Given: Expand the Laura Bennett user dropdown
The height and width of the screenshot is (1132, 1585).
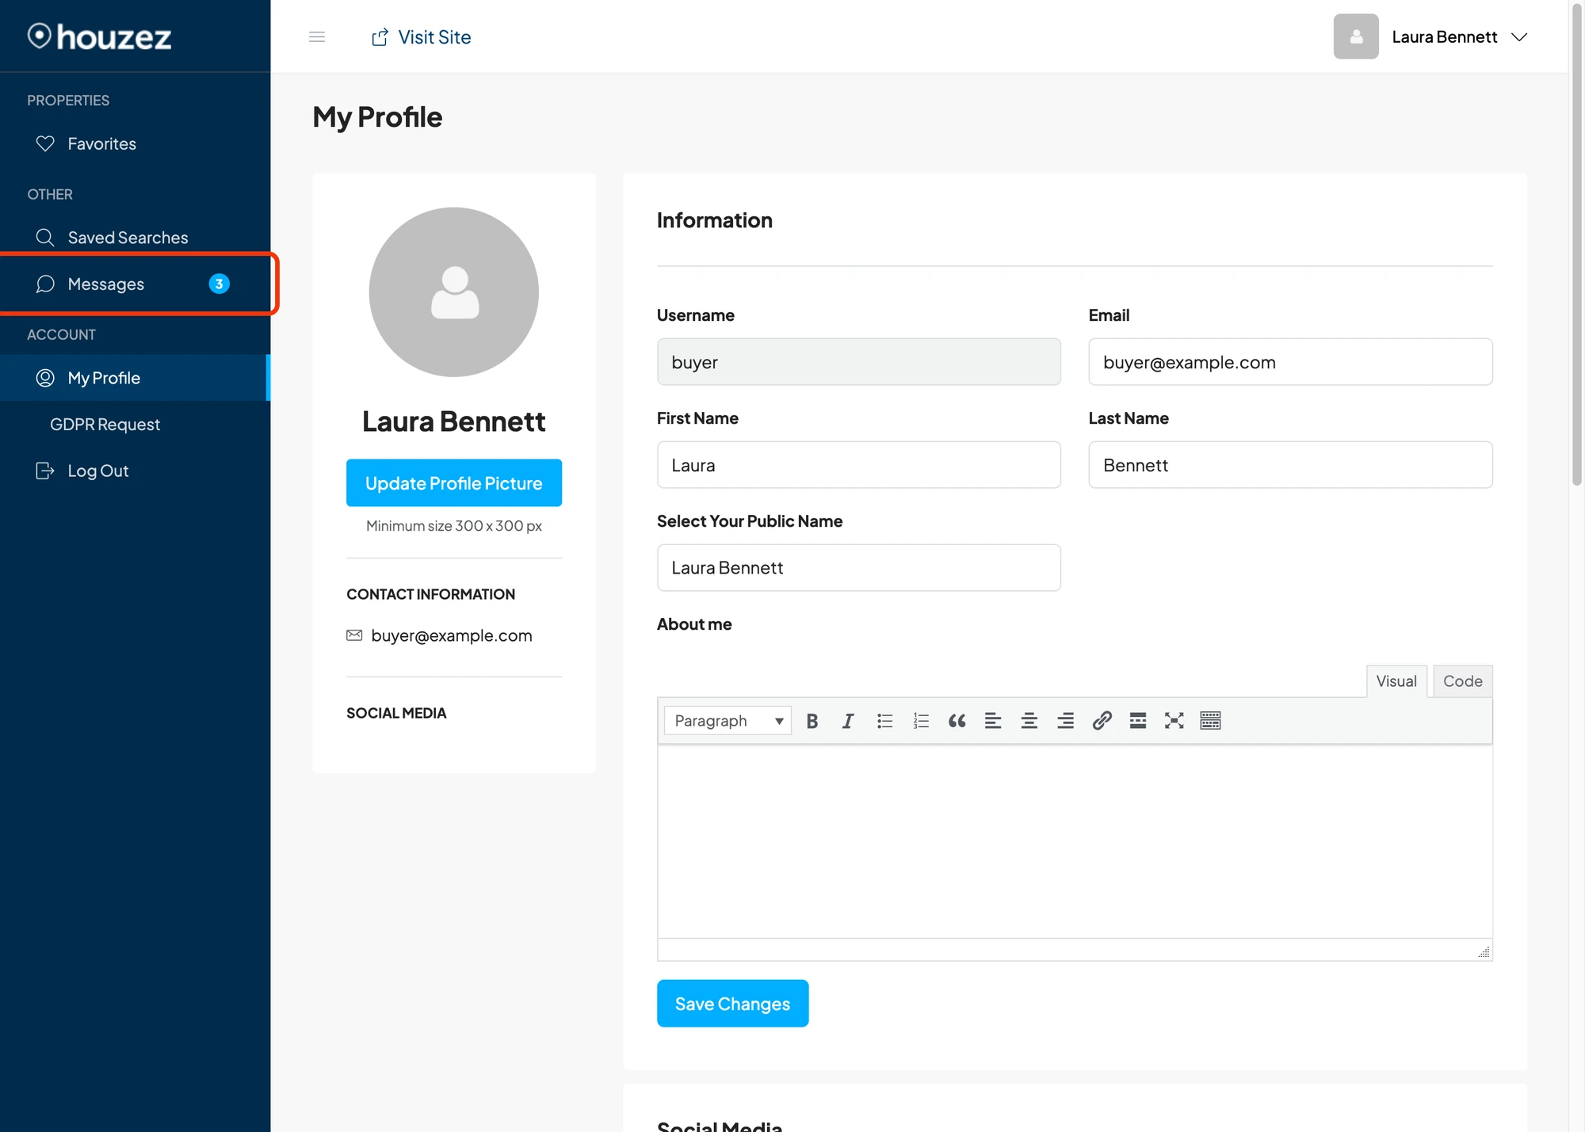Looking at the screenshot, I should [x=1460, y=37].
